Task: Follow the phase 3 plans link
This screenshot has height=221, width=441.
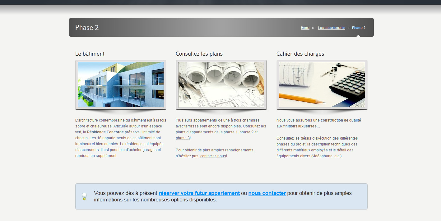Action: 183,138
